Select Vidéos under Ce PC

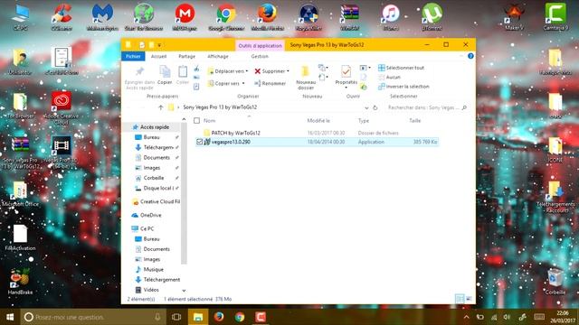[x=151, y=290]
